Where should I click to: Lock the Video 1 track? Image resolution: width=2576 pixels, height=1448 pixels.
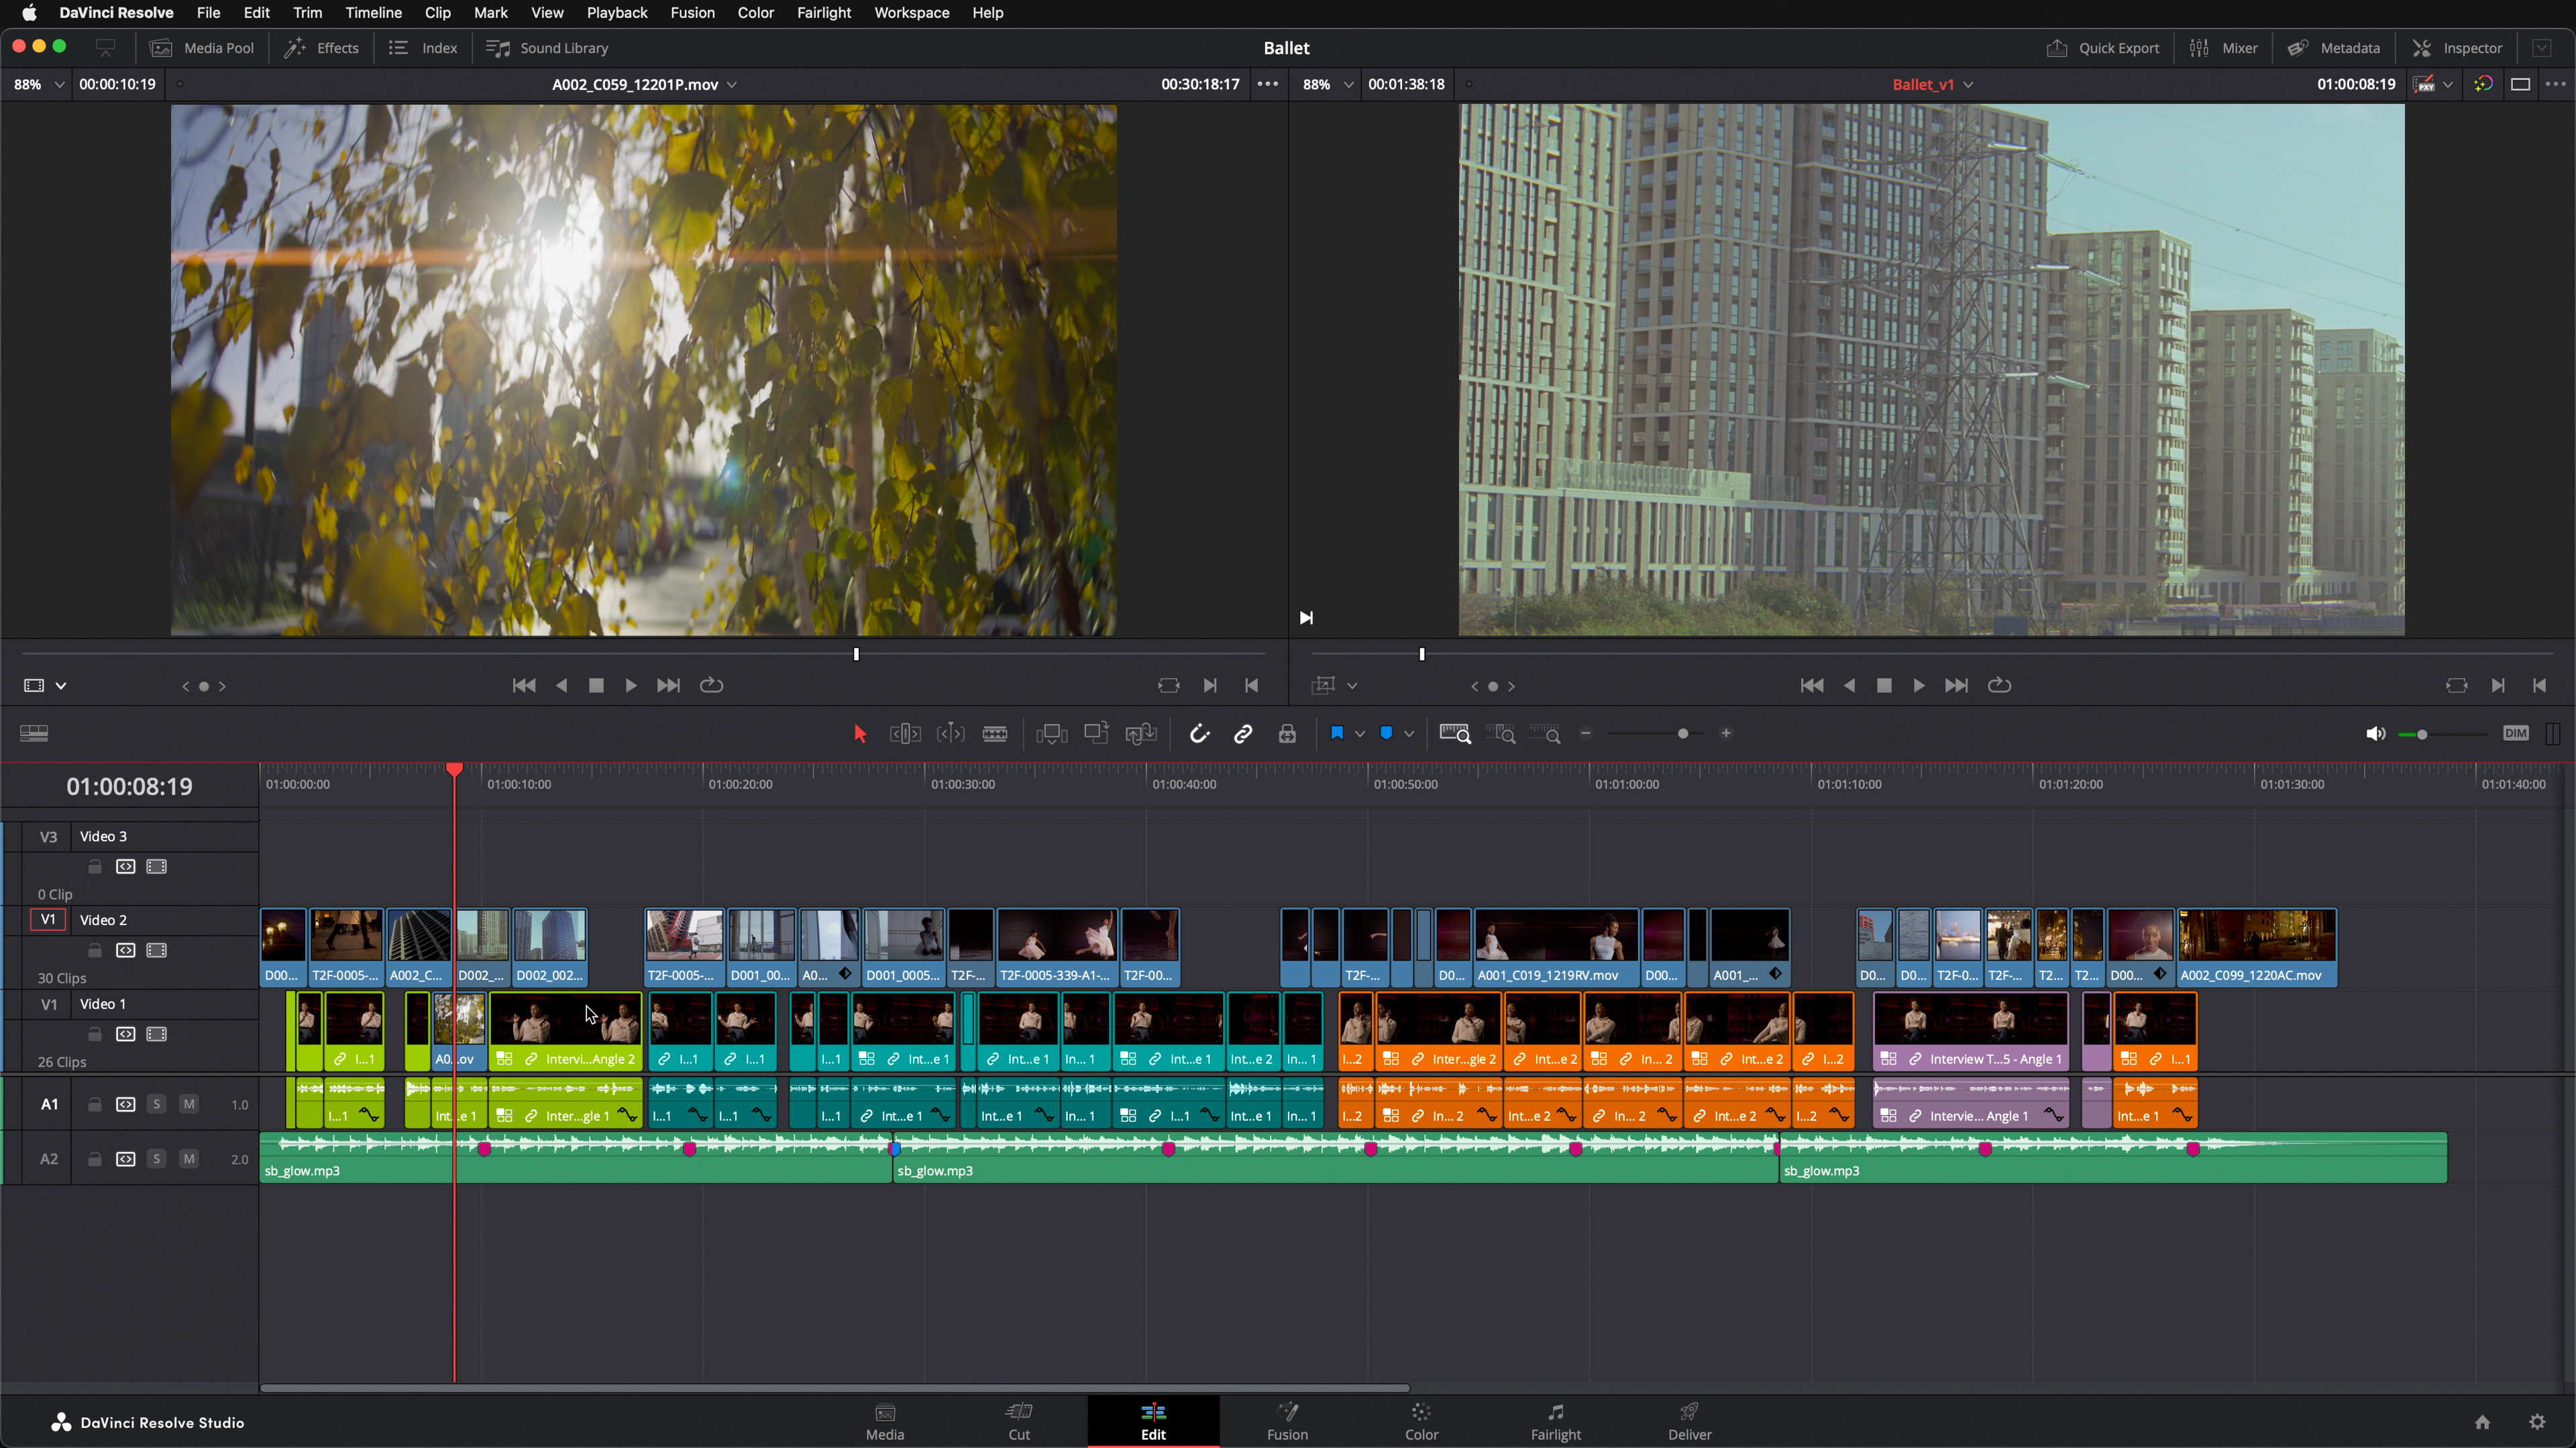(x=95, y=1034)
